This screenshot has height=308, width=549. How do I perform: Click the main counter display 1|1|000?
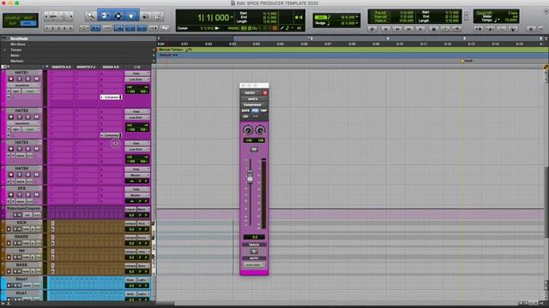213,17
